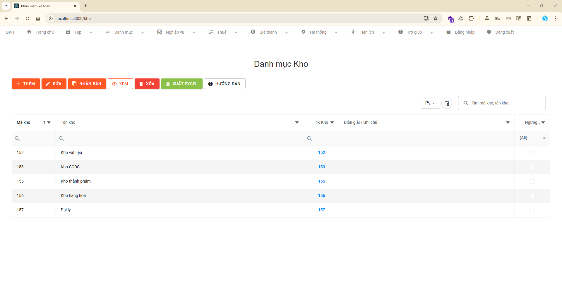Reload the page
This screenshot has width=562, height=302.
28,18
